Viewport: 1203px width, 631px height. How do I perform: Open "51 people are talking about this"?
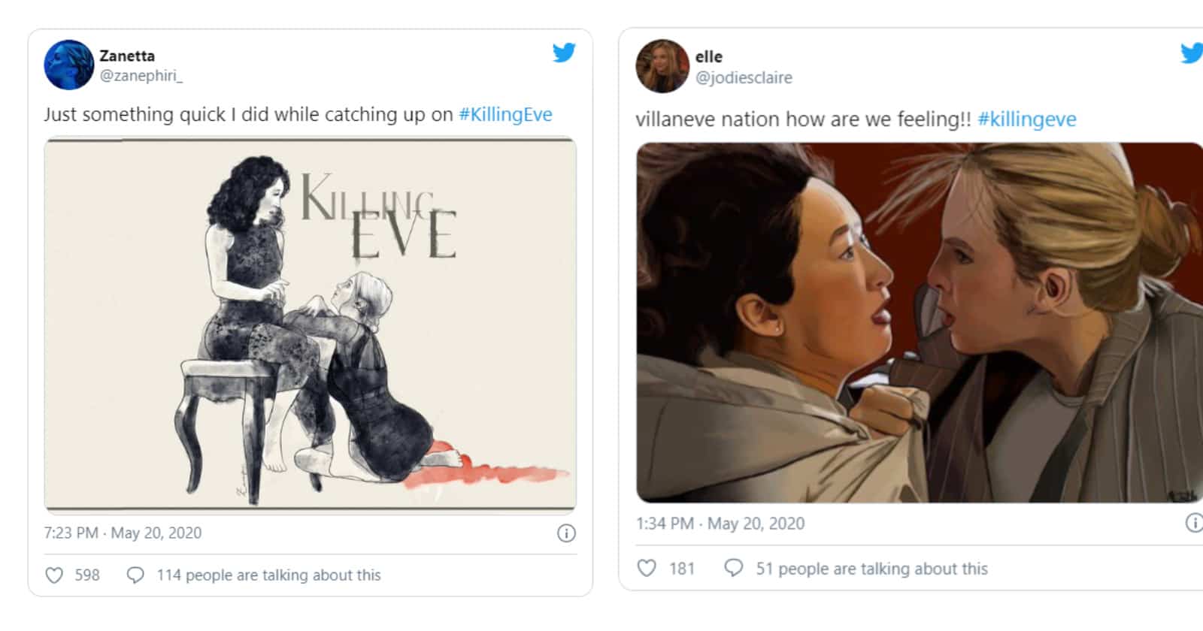click(871, 569)
